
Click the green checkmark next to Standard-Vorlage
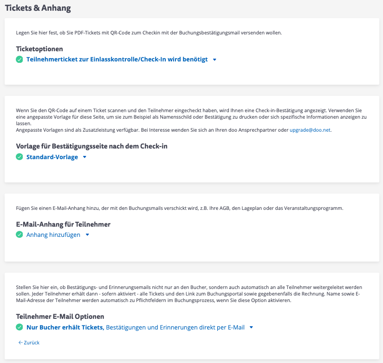tap(19, 157)
